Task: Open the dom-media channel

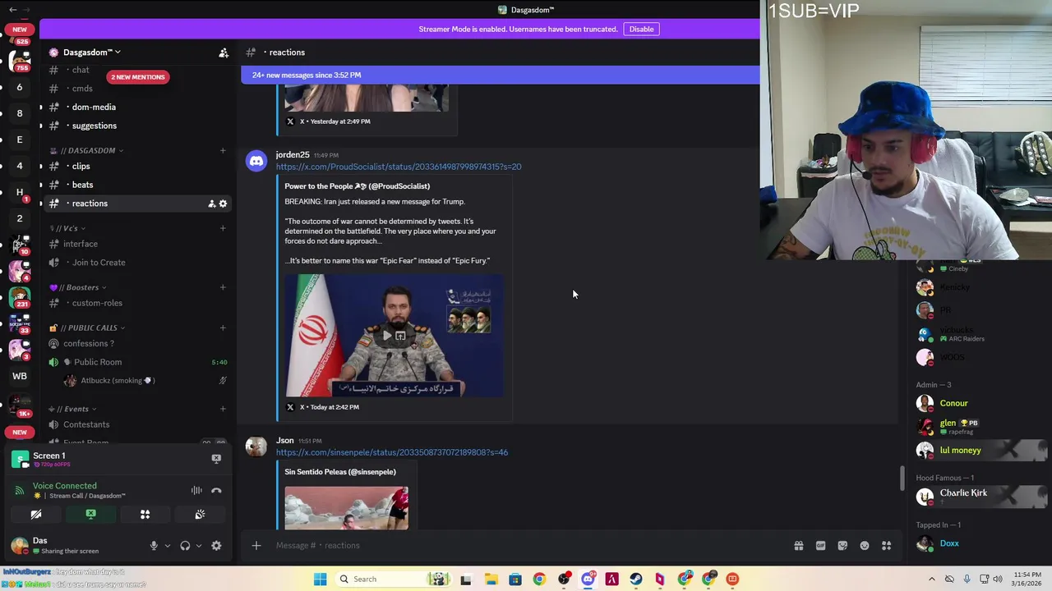Action: pos(94,108)
